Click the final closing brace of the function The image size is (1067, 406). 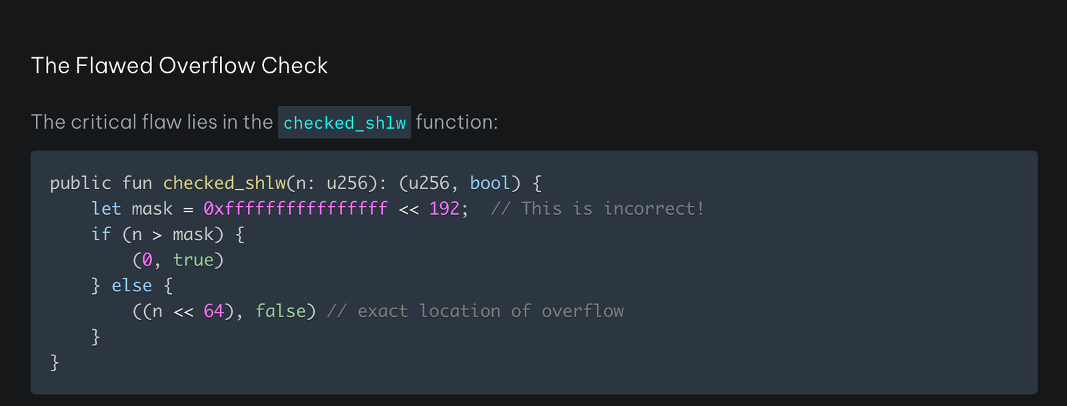(55, 363)
